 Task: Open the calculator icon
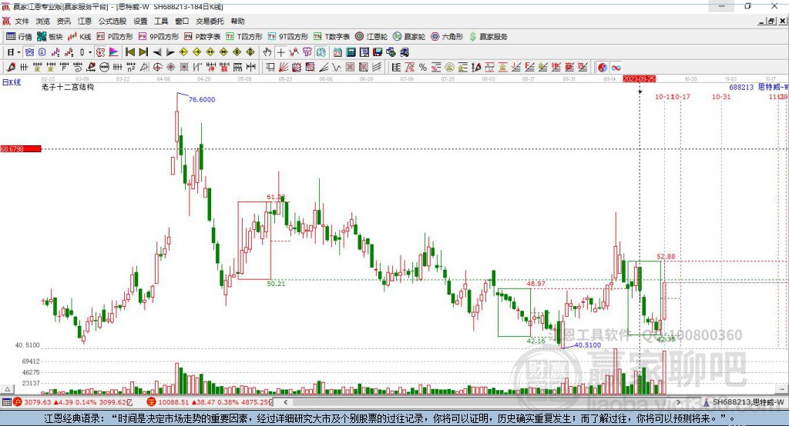pos(351,52)
